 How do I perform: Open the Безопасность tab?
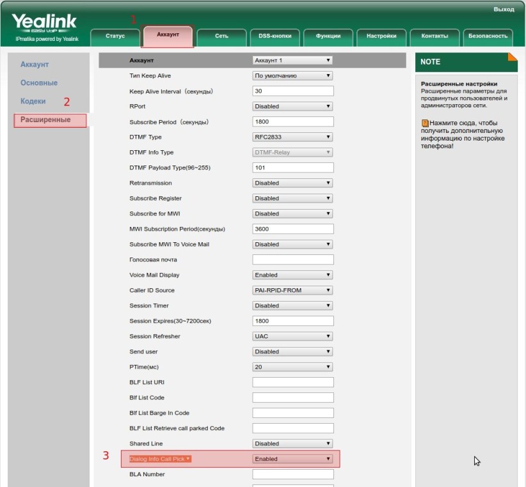(488, 37)
